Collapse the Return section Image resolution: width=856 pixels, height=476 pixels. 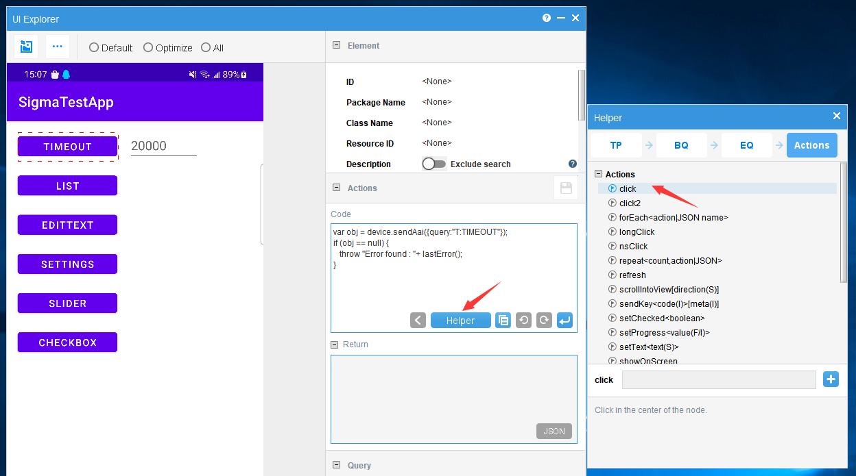(335, 345)
